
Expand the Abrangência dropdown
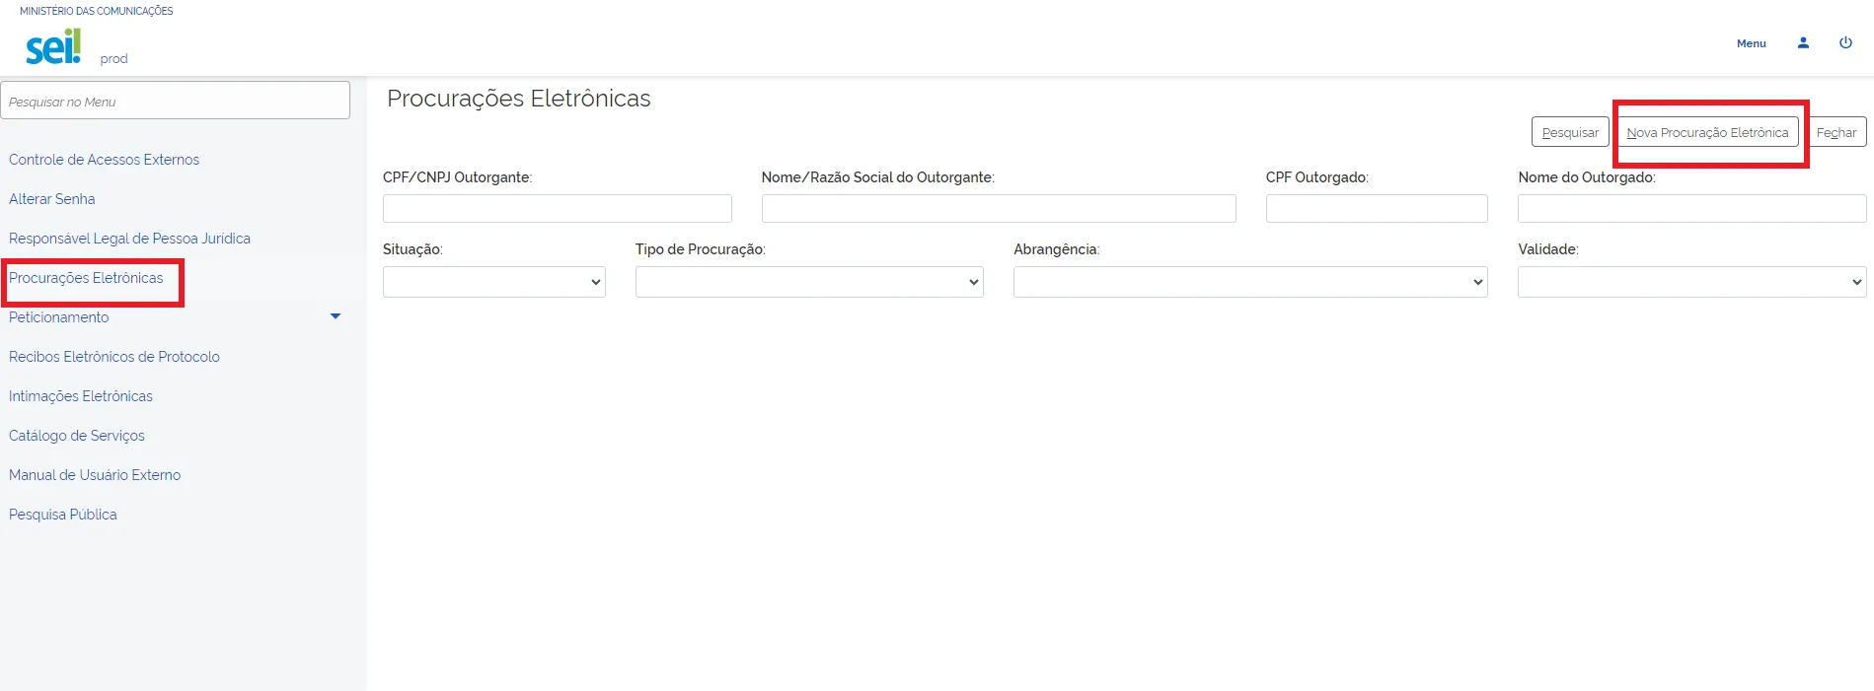(1249, 282)
